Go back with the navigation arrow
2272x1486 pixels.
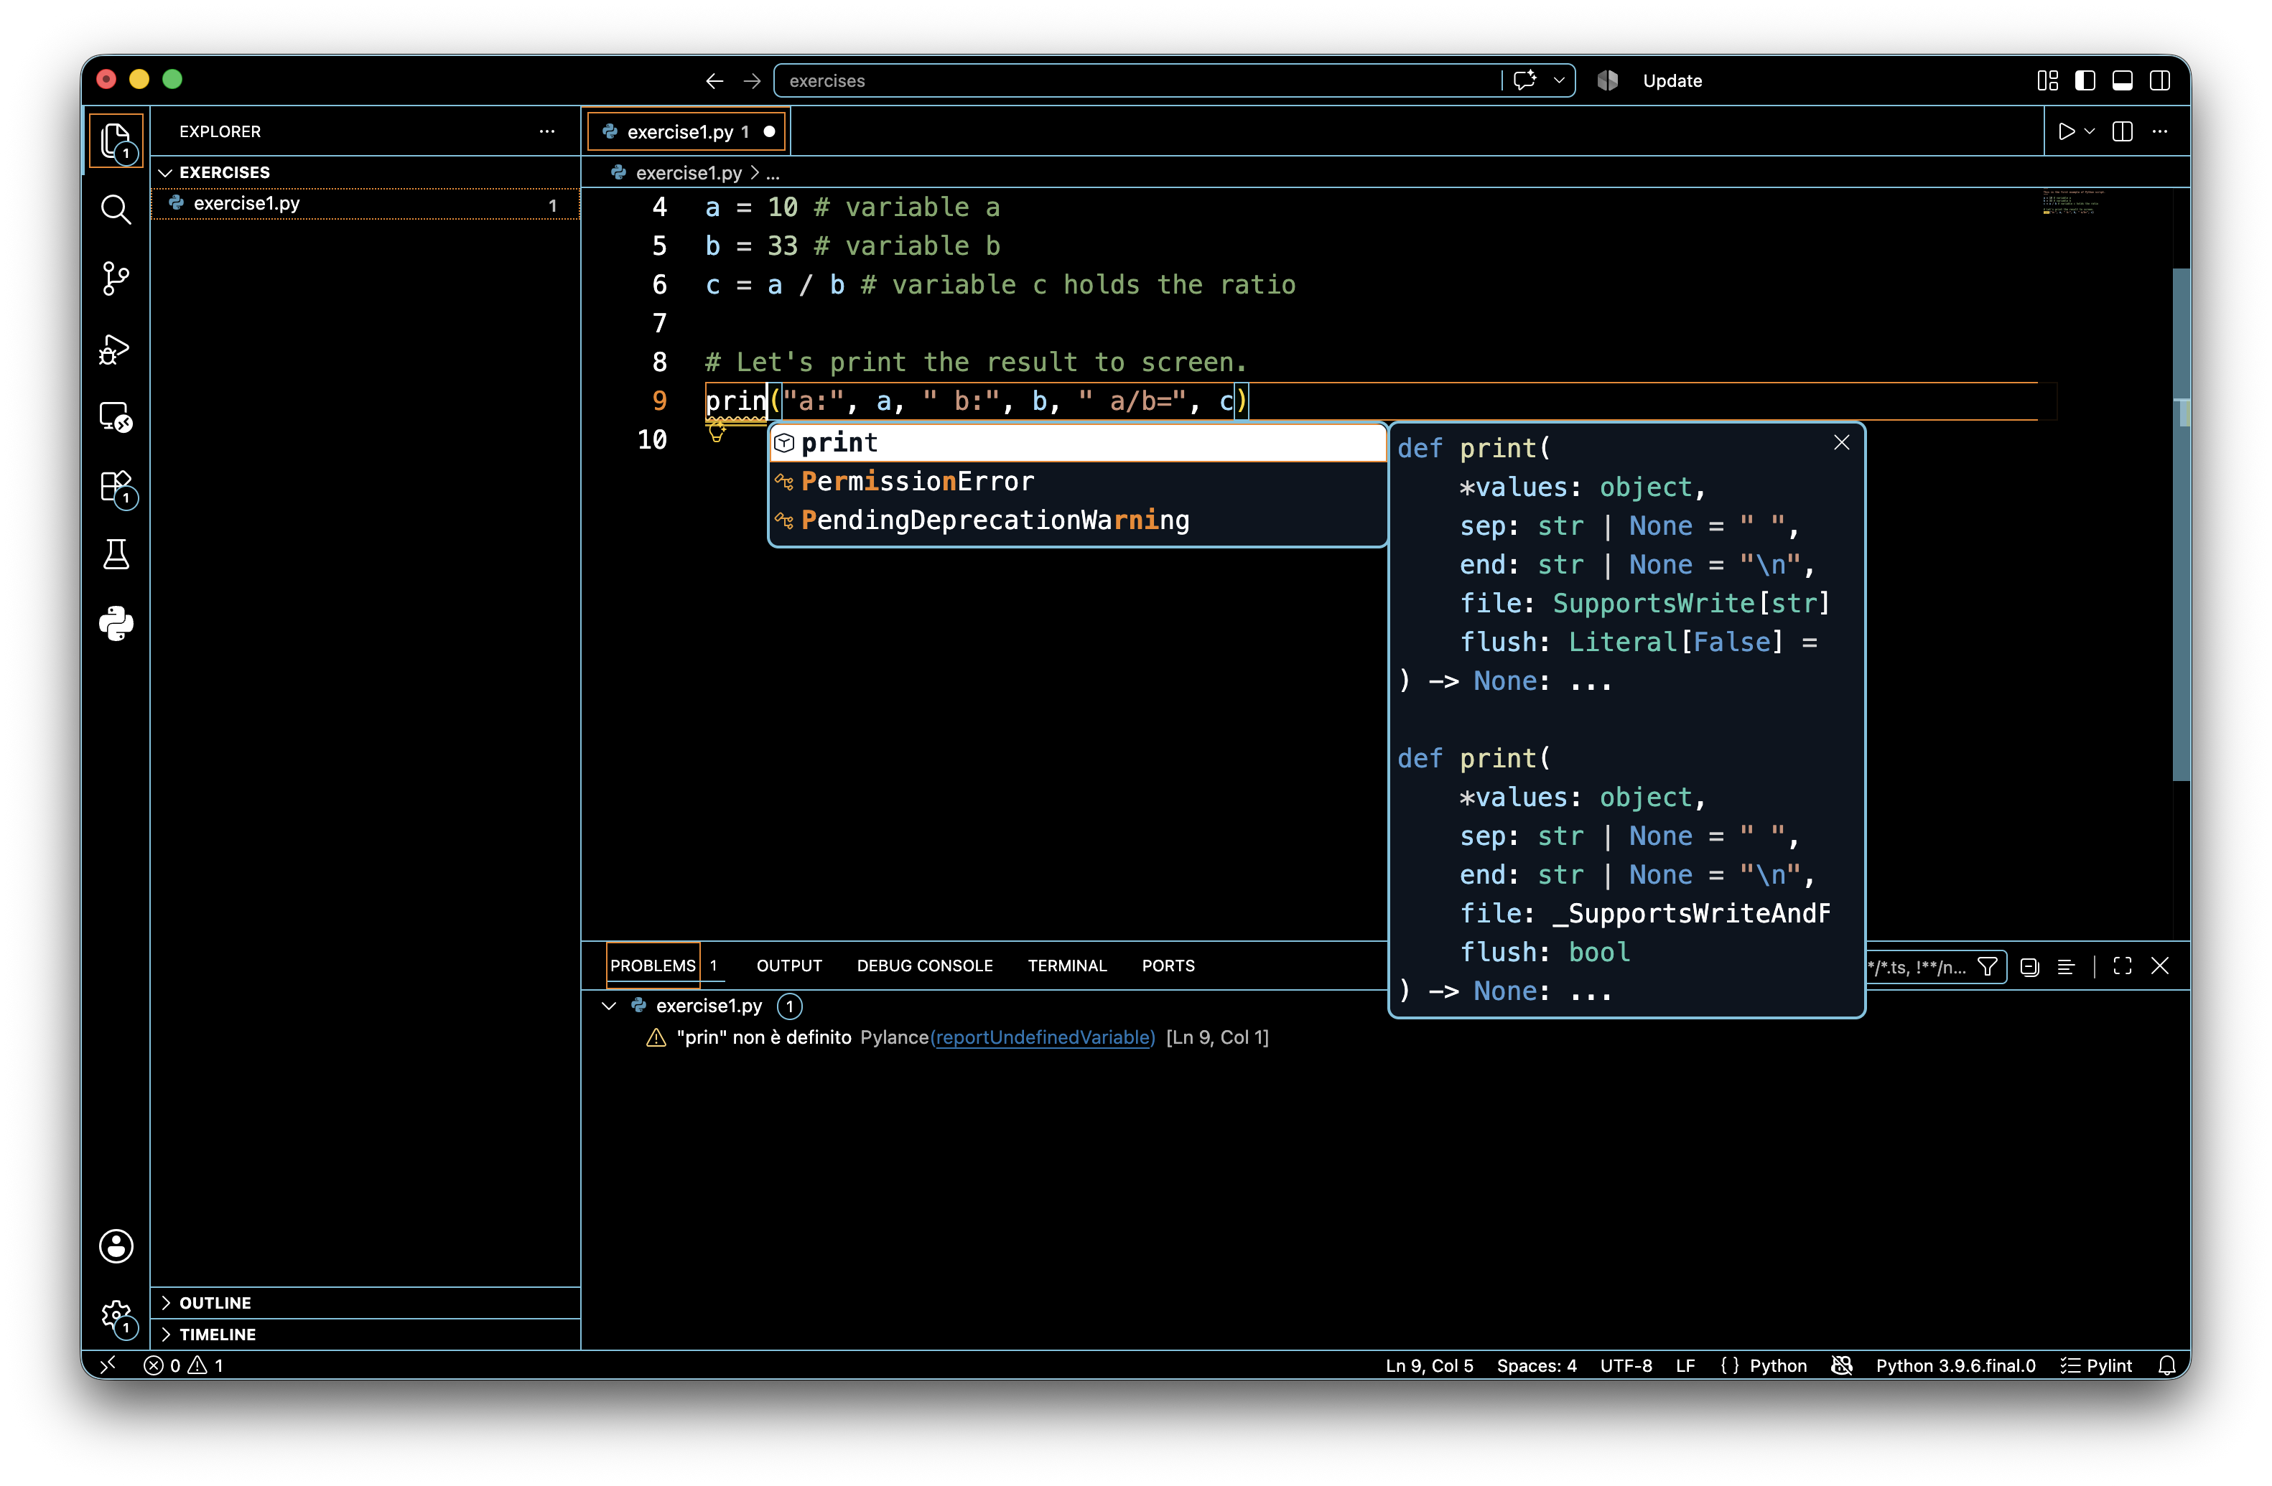pyautogui.click(x=714, y=81)
